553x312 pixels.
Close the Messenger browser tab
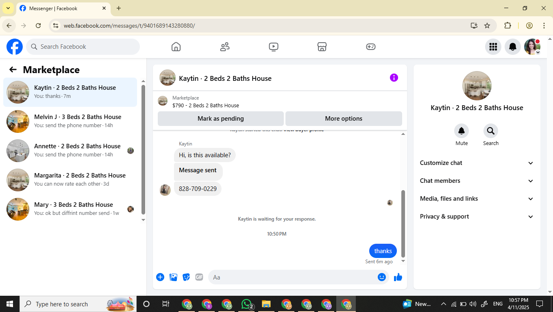point(104,8)
